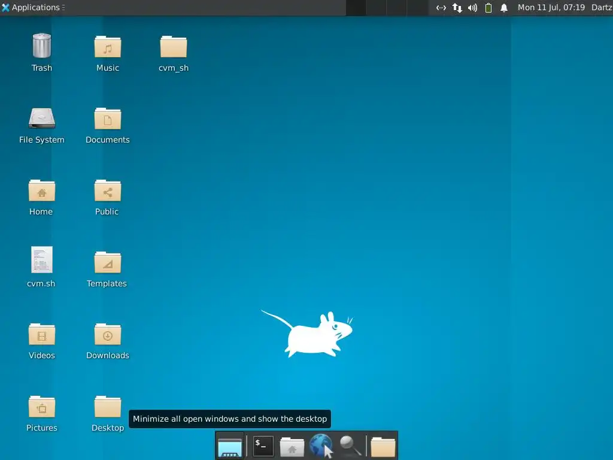
Task: Click the "Downloads" label text
Action: pos(108,355)
